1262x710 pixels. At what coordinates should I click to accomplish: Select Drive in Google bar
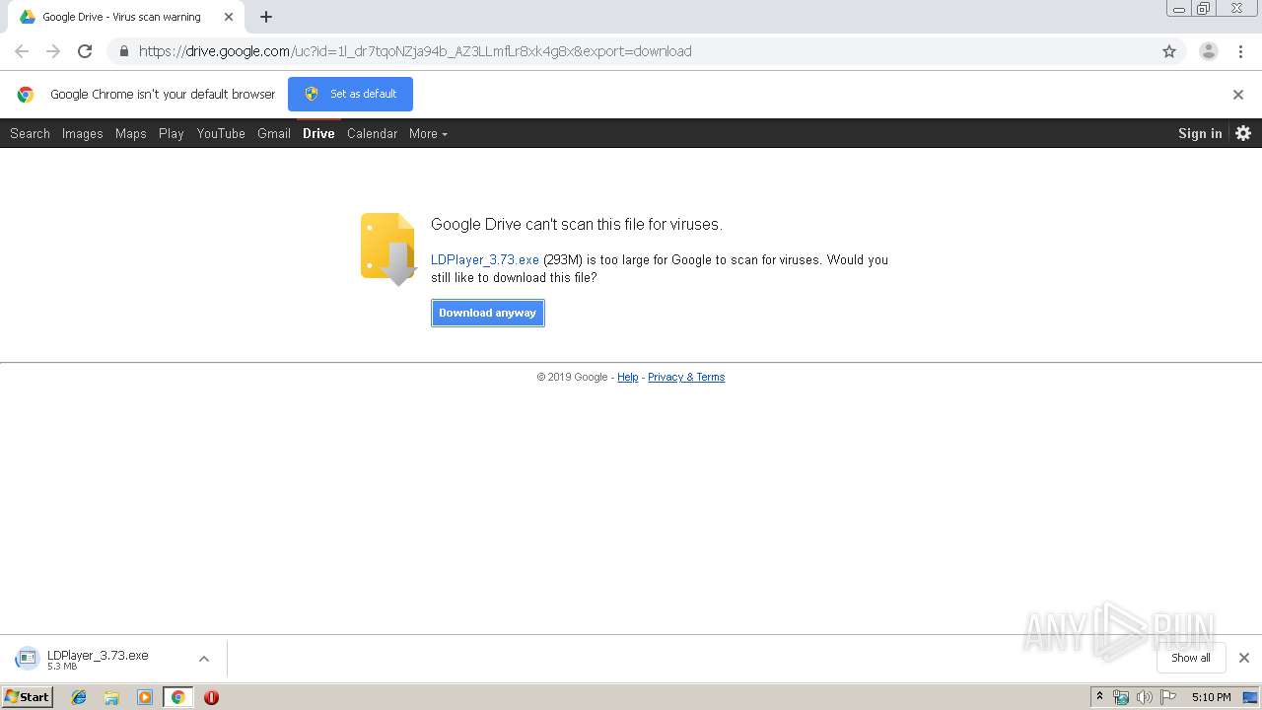click(318, 133)
